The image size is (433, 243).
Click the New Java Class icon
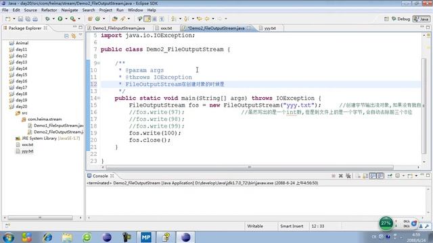point(97,19)
